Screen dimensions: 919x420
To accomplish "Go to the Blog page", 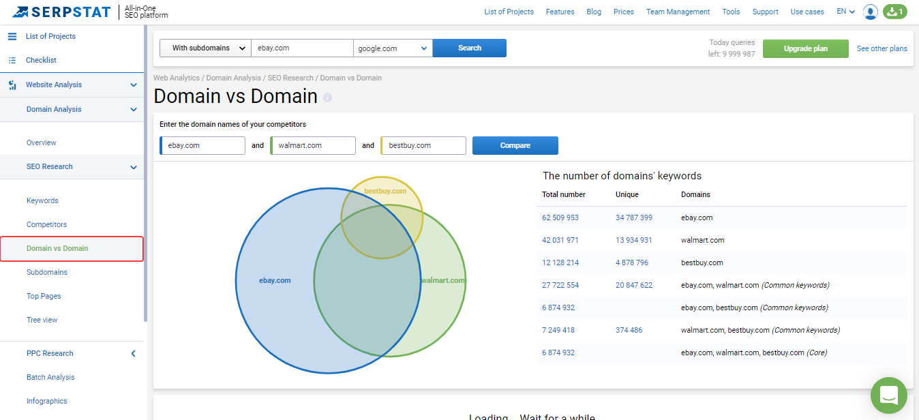I will (594, 12).
